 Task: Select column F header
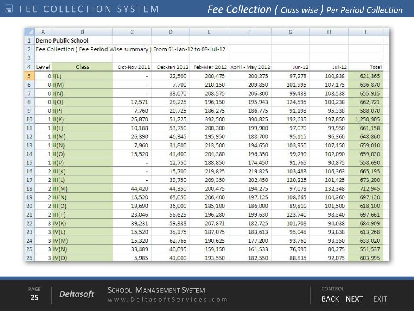250,32
